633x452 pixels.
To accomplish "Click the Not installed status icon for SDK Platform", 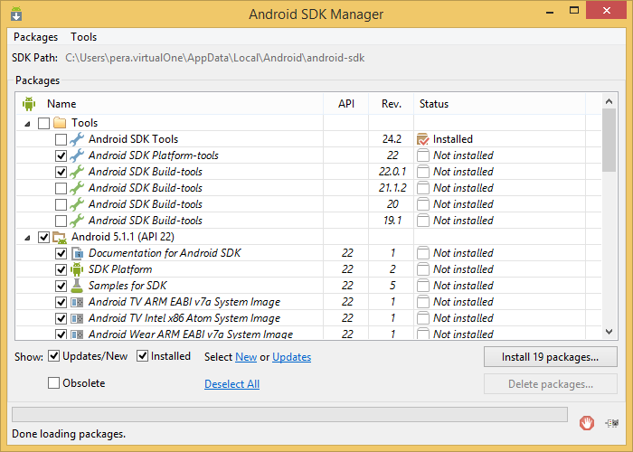I will point(422,269).
